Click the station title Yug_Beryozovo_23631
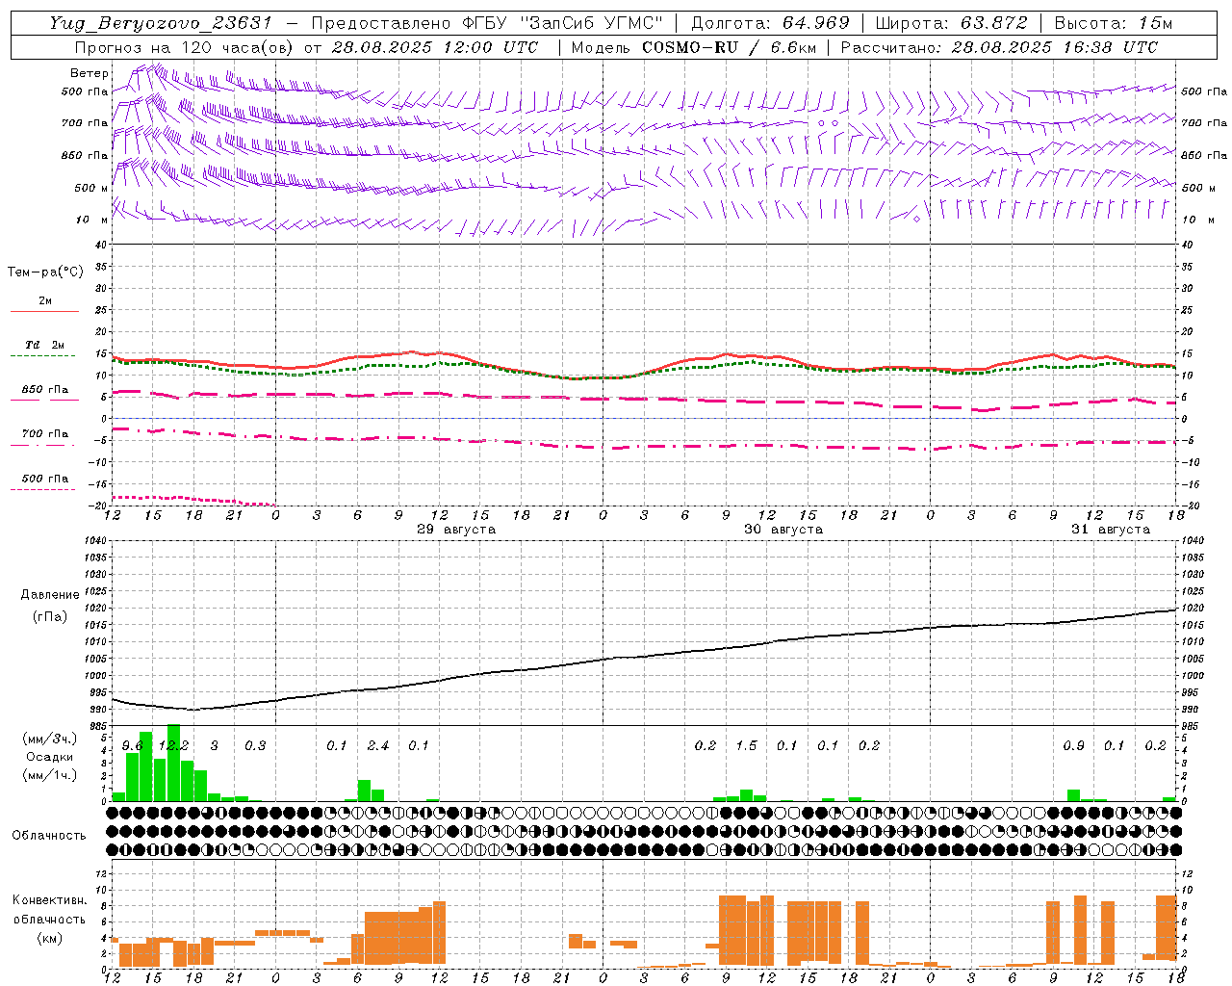The height and width of the screenshot is (986, 1232). click(x=161, y=23)
